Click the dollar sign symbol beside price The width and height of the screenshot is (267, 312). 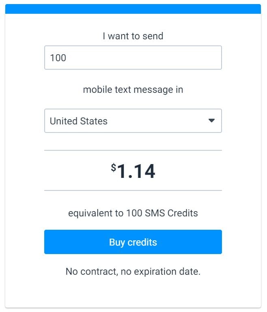pos(113,167)
